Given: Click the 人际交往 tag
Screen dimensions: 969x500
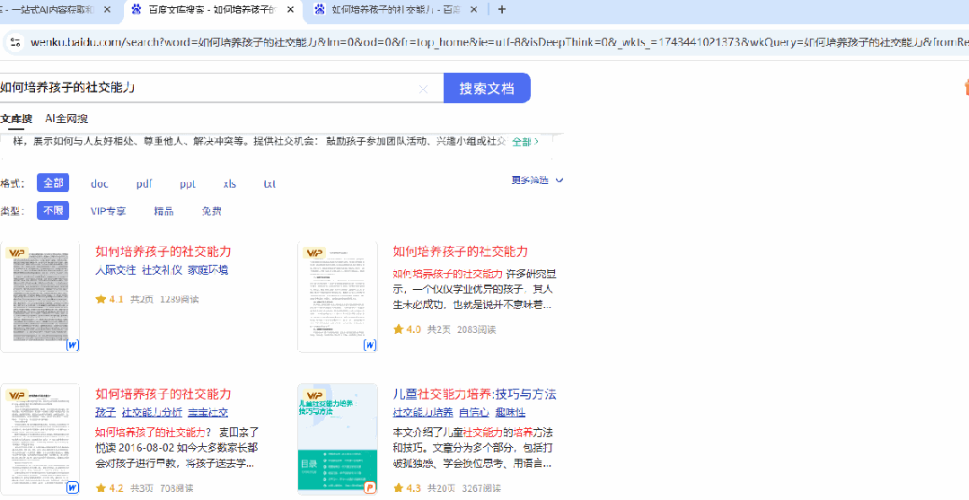Looking at the screenshot, I should [116, 270].
